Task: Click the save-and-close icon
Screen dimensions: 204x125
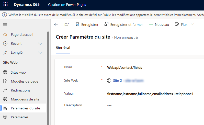Action: coord(106,24)
